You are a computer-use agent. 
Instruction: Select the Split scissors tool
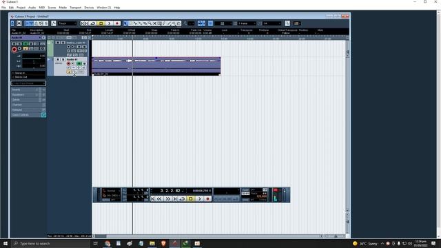[135, 23]
